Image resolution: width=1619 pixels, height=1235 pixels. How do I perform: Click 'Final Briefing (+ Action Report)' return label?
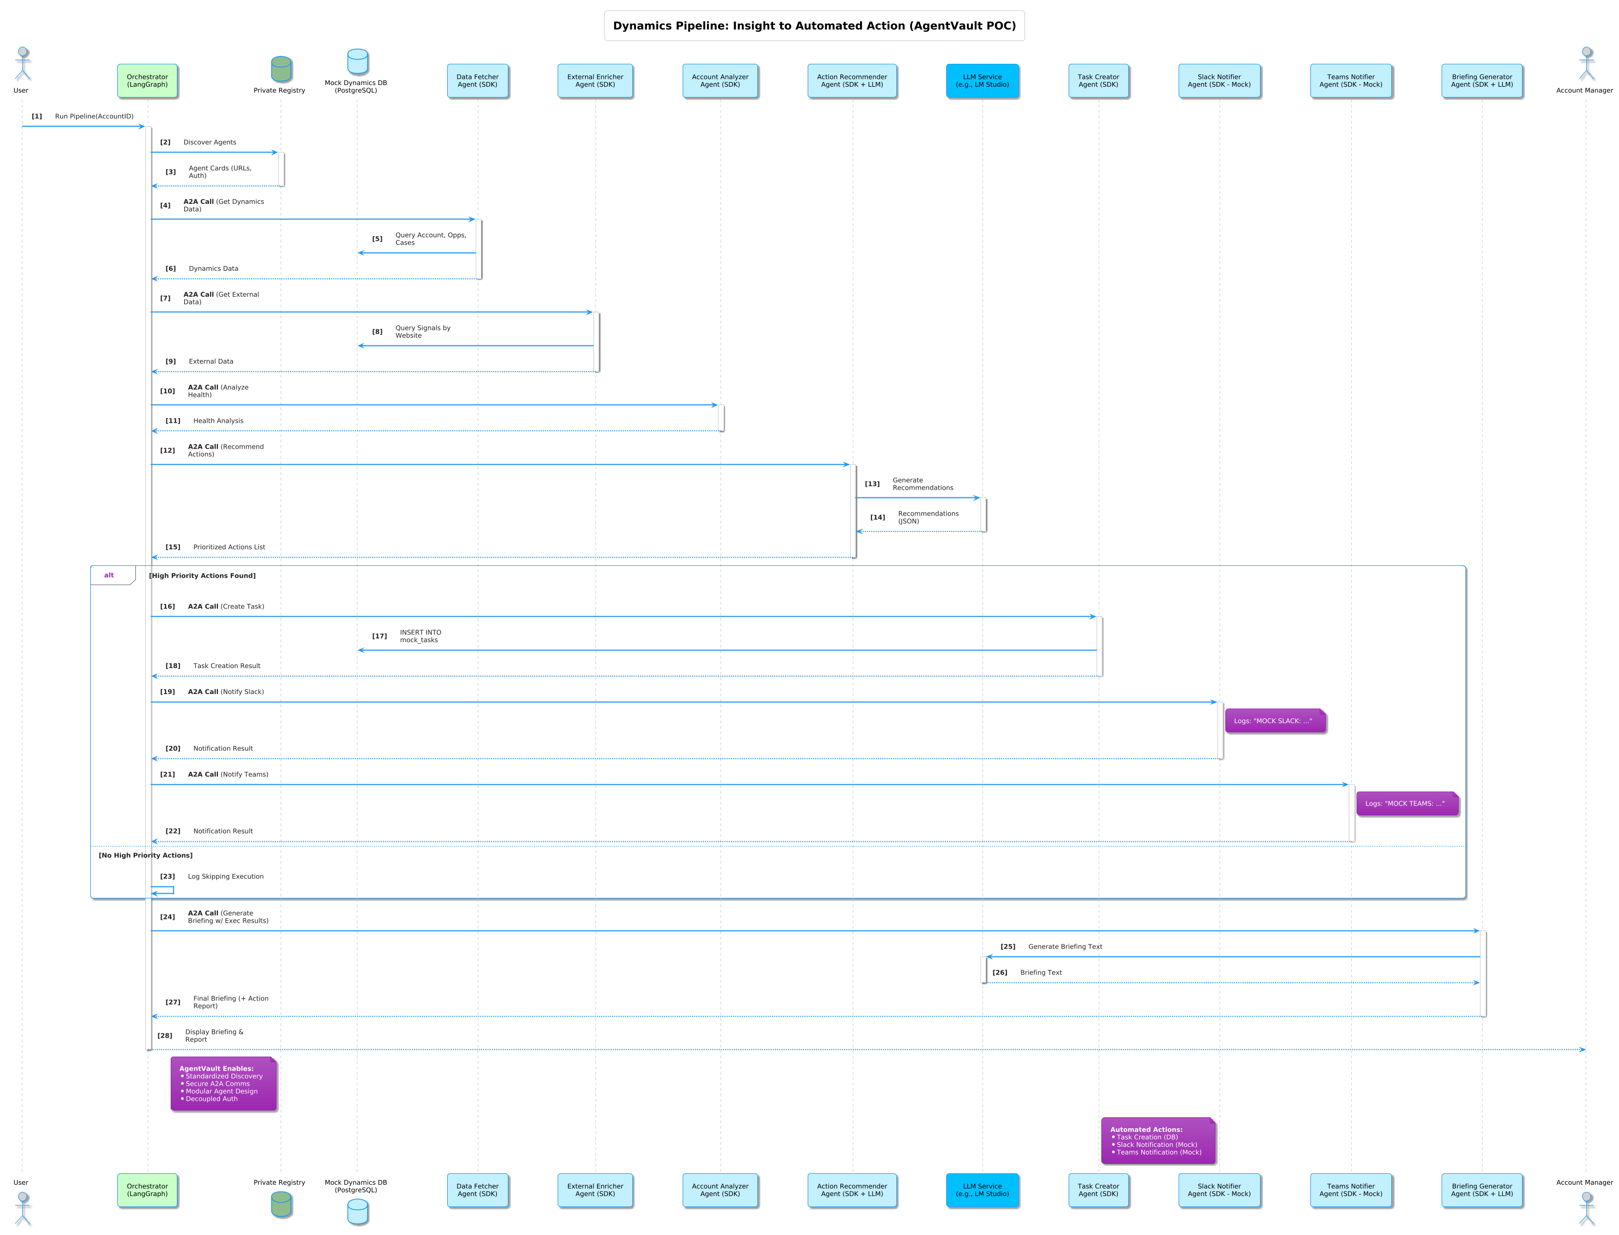(231, 1003)
